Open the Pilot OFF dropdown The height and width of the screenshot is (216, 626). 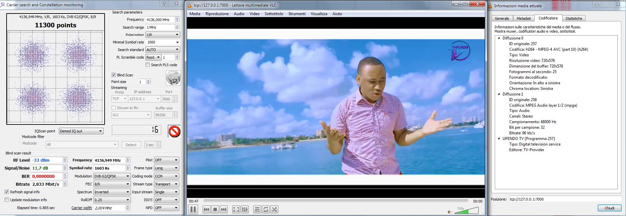166,160
